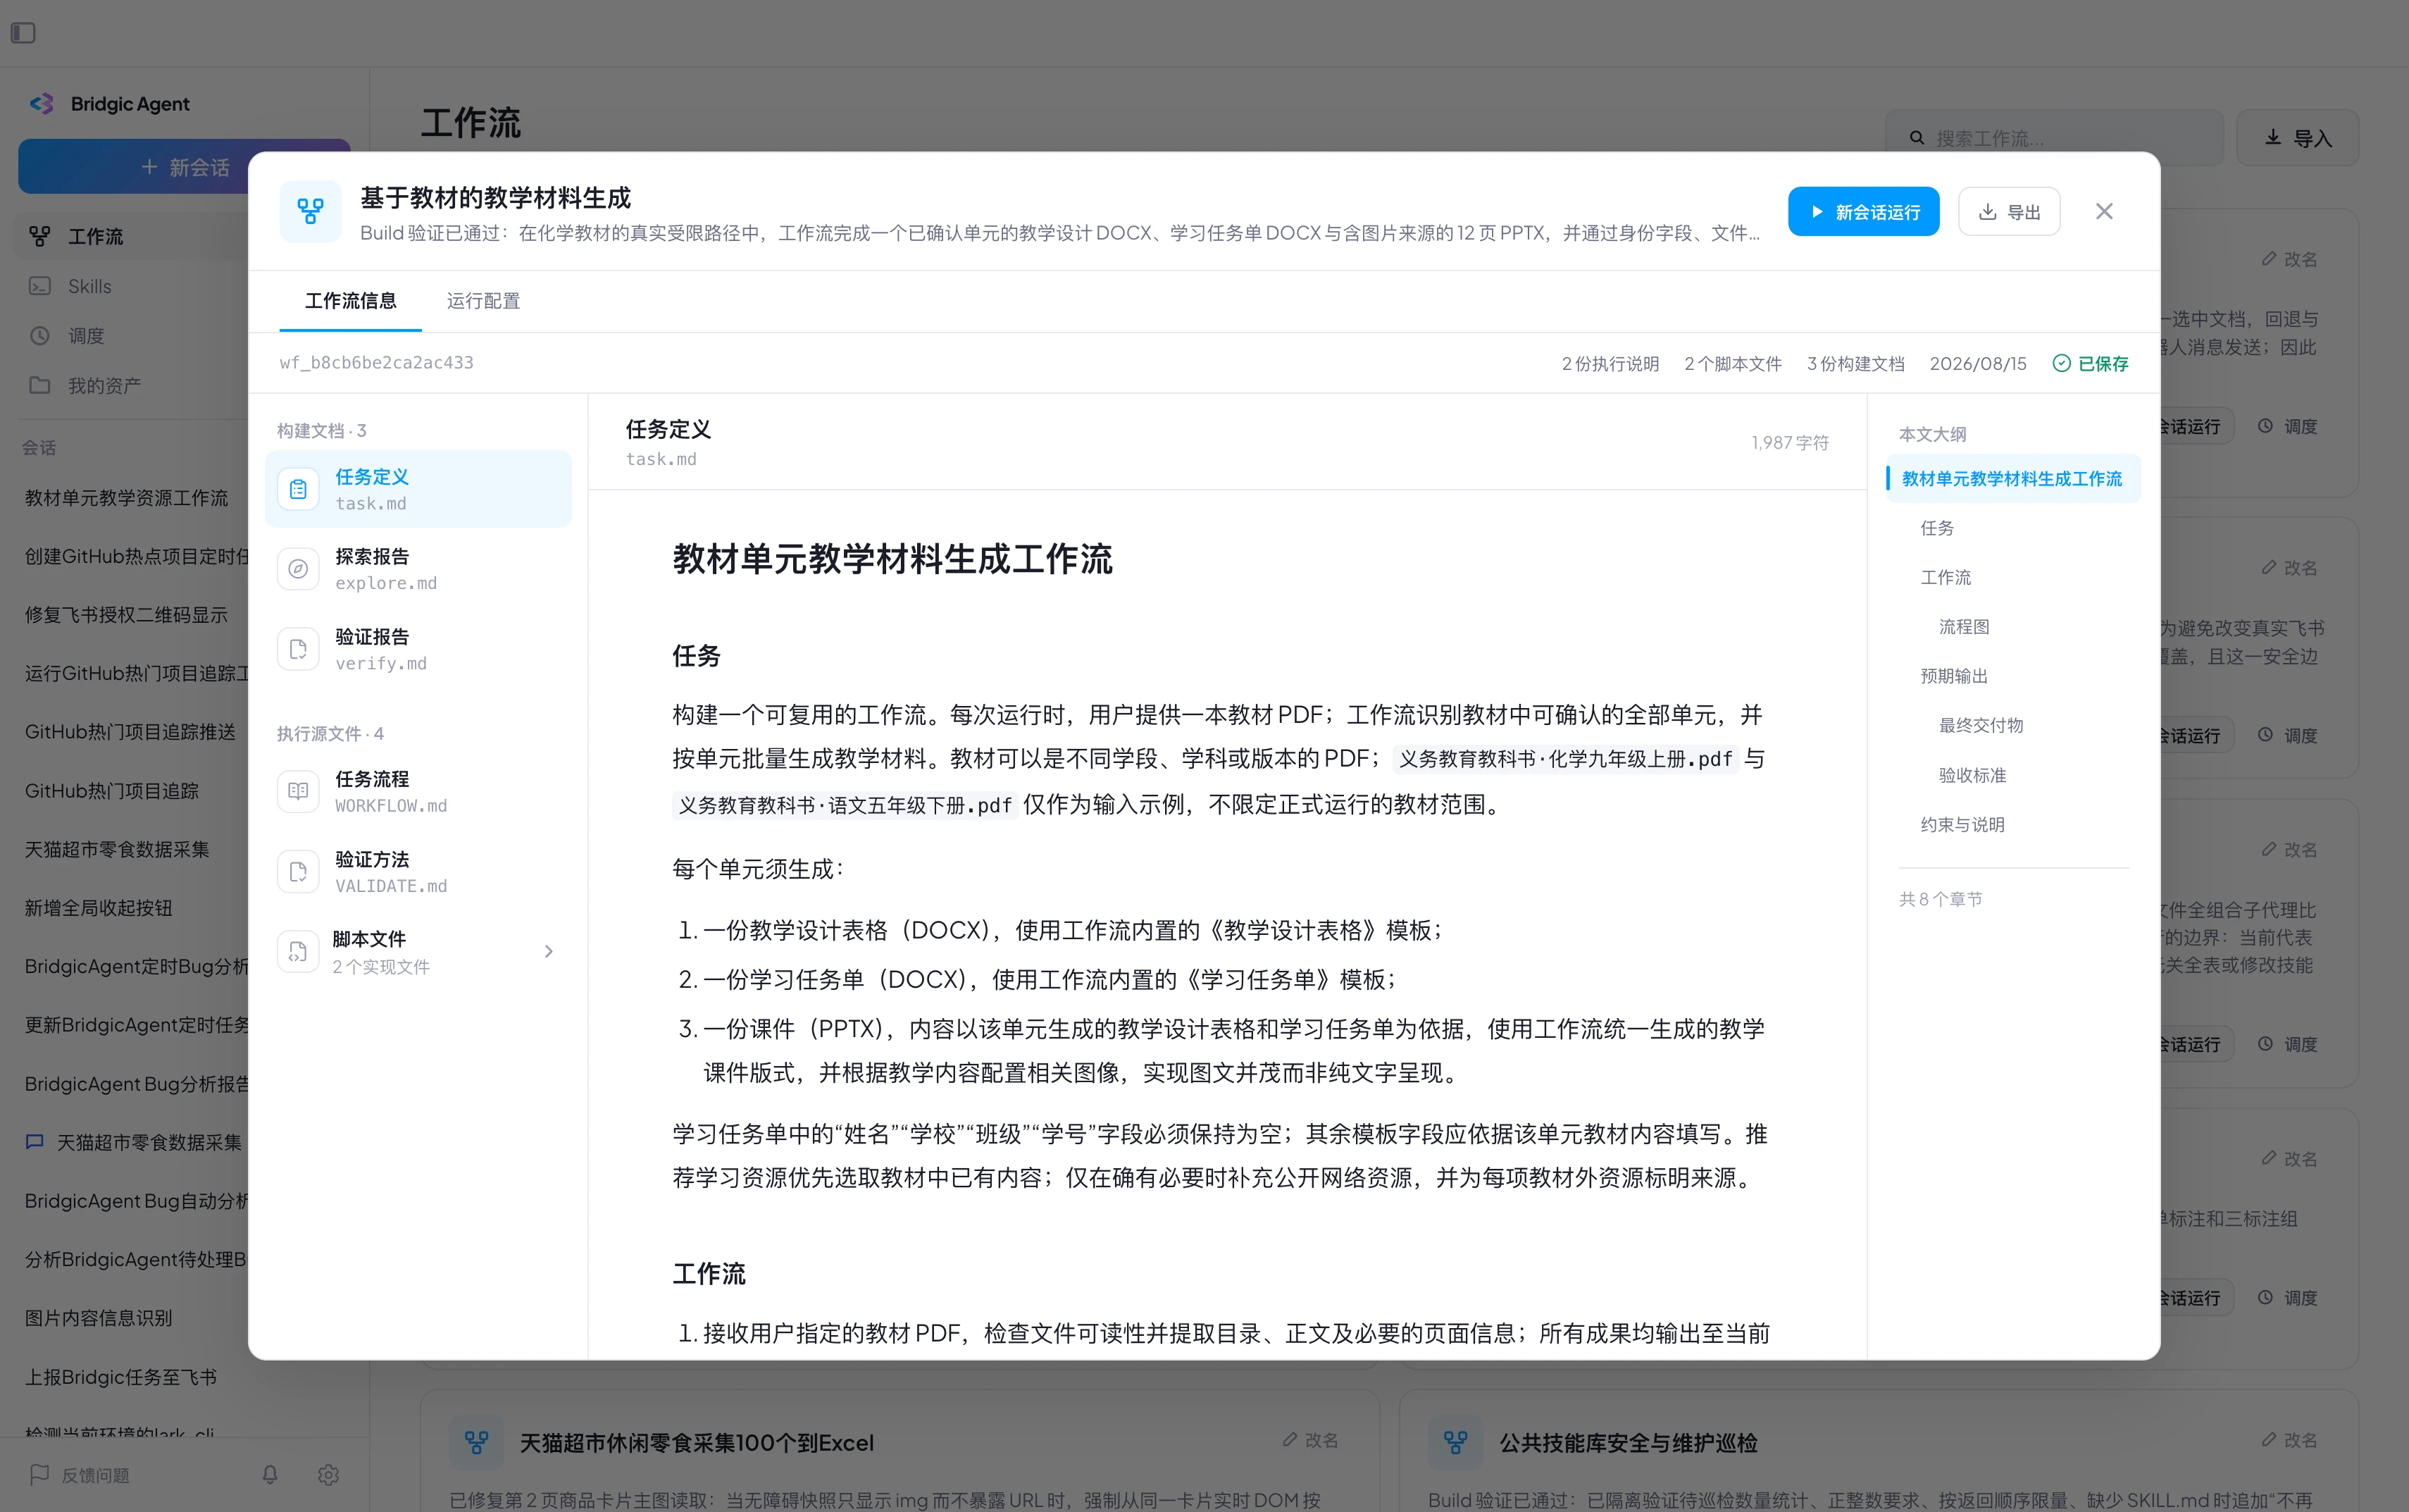The image size is (2409, 1512).
Task: Click workflow ID wf_b8cb6be2ca2ac433
Action: tap(376, 362)
